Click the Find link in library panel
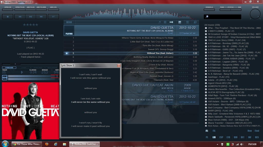Screen dimensions: 263x147 [257, 131]
